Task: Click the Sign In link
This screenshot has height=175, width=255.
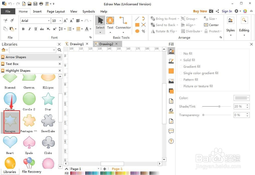Action: click(227, 11)
